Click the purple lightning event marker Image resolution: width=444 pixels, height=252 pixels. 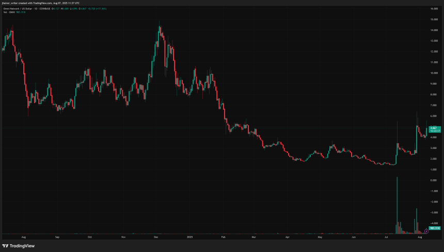(426, 231)
